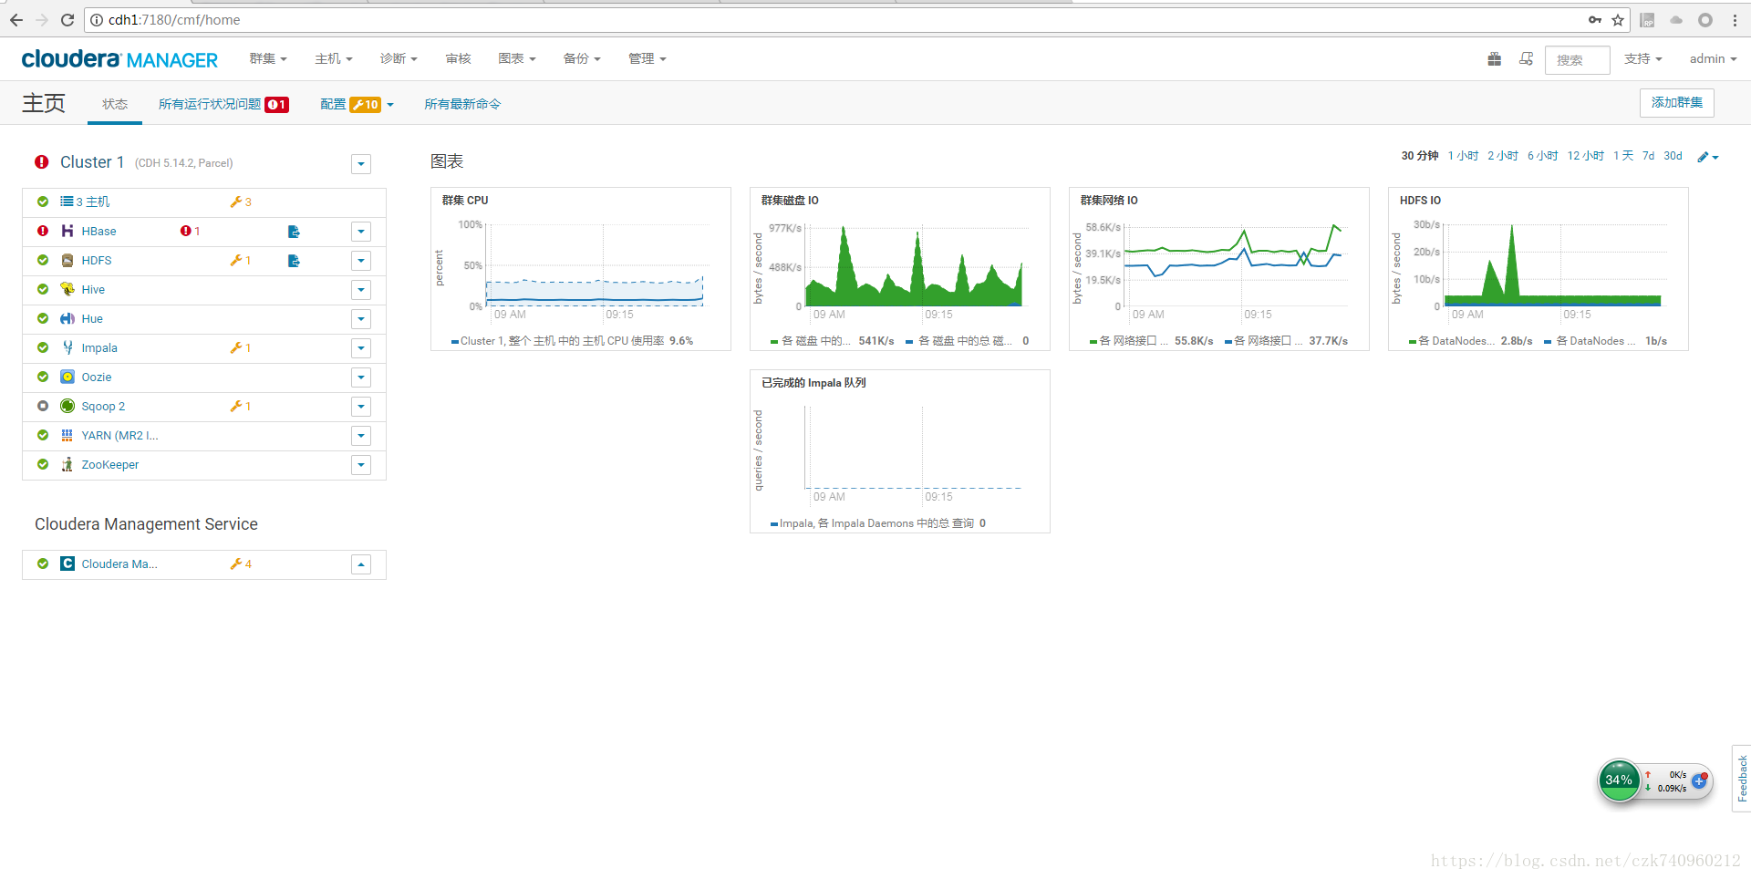The width and height of the screenshot is (1751, 879).
Task: Open the parcels gift box icon
Action: (x=1494, y=59)
